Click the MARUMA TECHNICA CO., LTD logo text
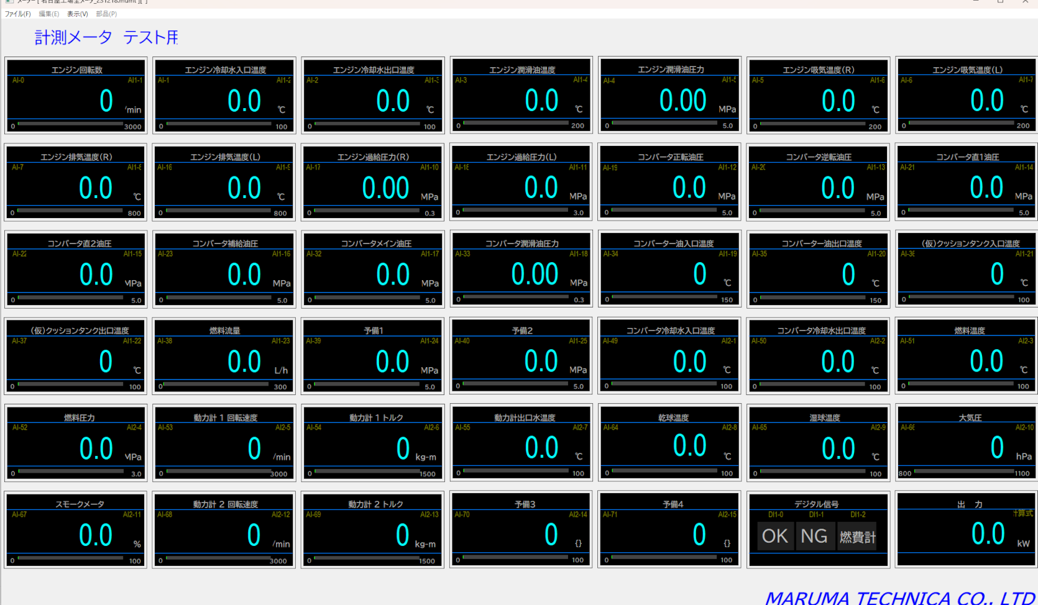Viewport: 1038px width, 605px height. (x=899, y=598)
